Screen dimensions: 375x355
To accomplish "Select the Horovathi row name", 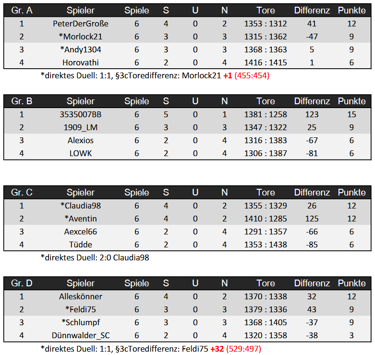I will click(81, 62).
